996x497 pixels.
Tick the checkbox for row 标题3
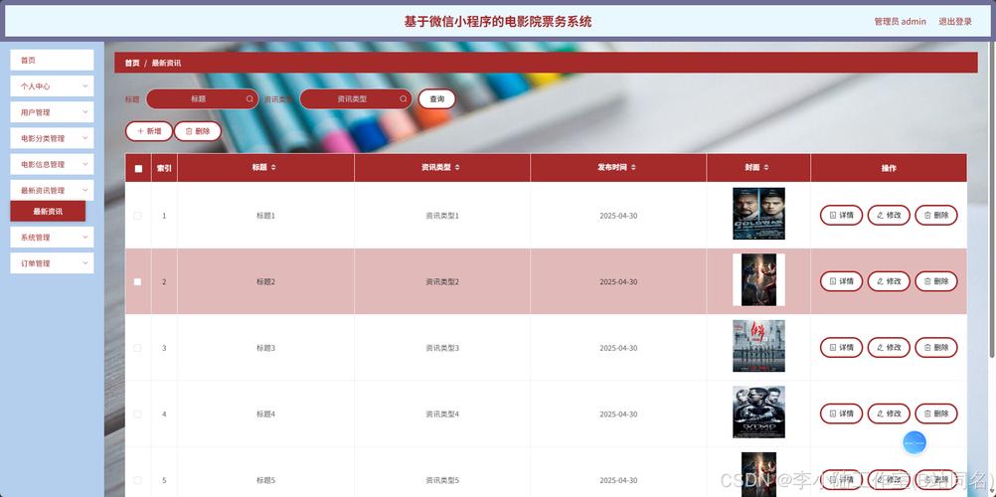coord(138,348)
